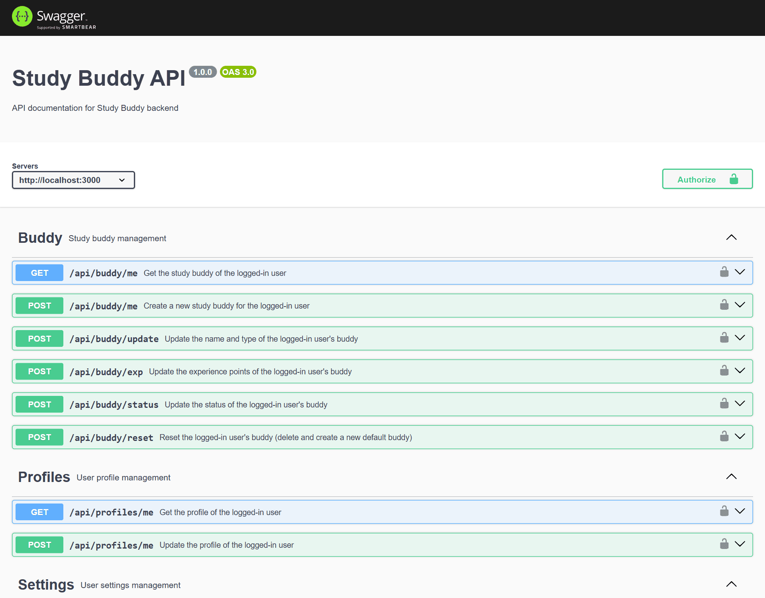The height and width of the screenshot is (598, 765).
Task: Expand GET /api/profiles/me with its chevron
Action: [740, 511]
